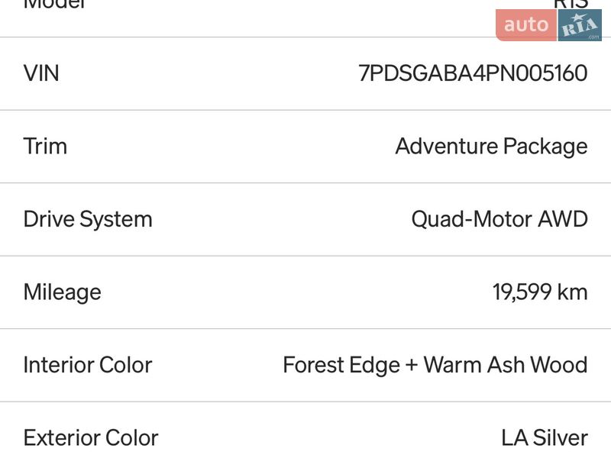Tap the LA Silver exterior color value
This screenshot has width=611, height=458.
tap(545, 437)
